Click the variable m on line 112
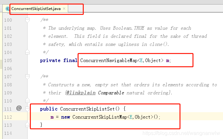This screenshot has width=223, height=139. [52, 117]
